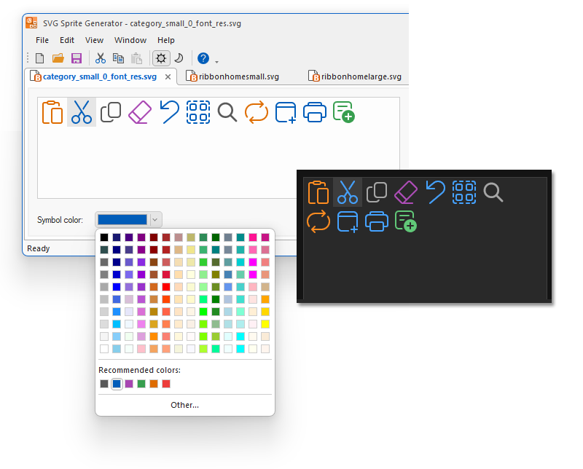Toggle the light theme sun button
This screenshot has height=469, width=583.
160,58
